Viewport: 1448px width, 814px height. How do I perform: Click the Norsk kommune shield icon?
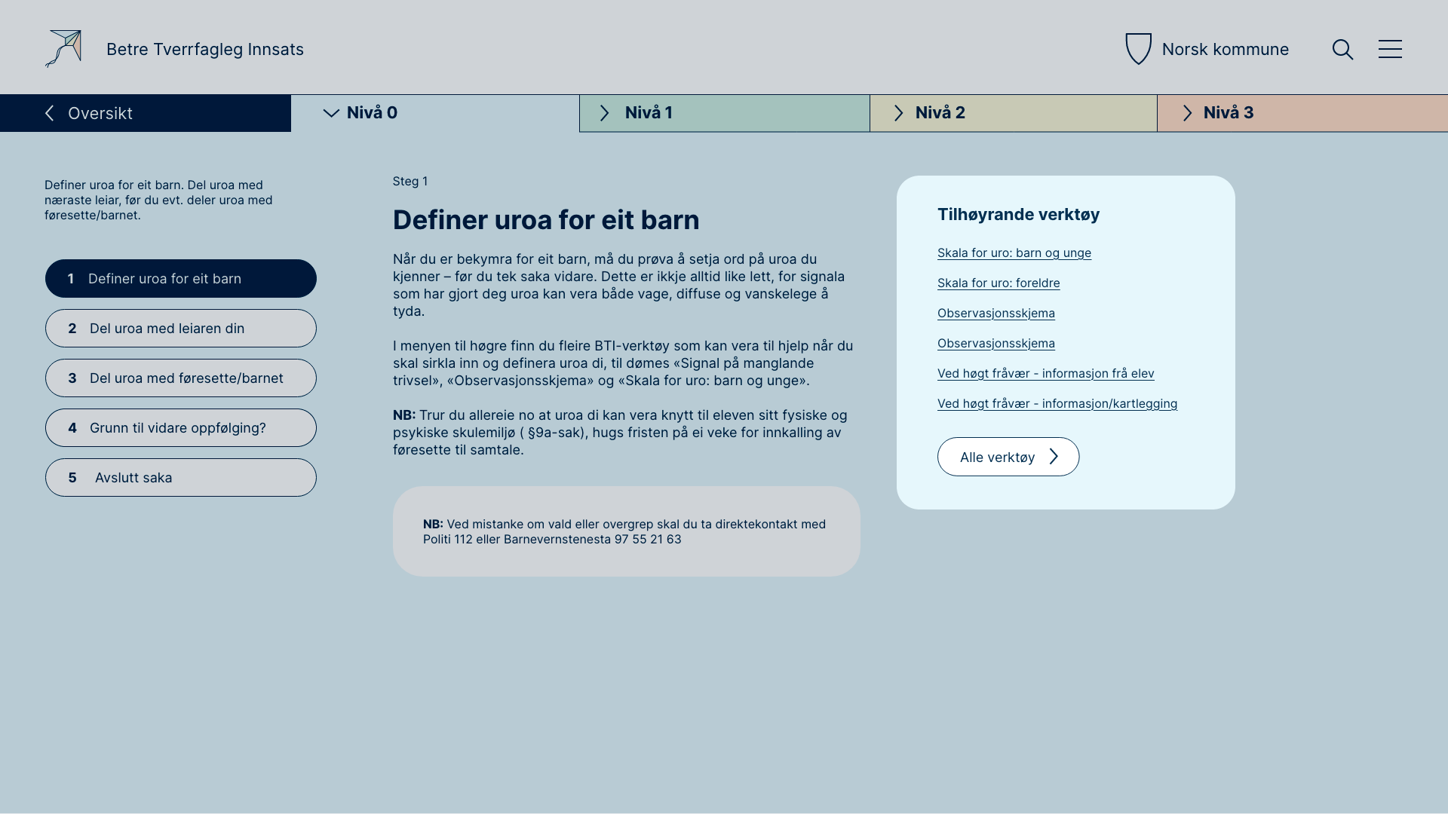(x=1138, y=49)
